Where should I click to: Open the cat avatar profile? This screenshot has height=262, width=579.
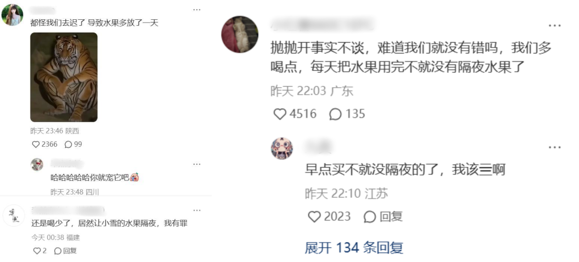pyautogui.click(x=240, y=34)
